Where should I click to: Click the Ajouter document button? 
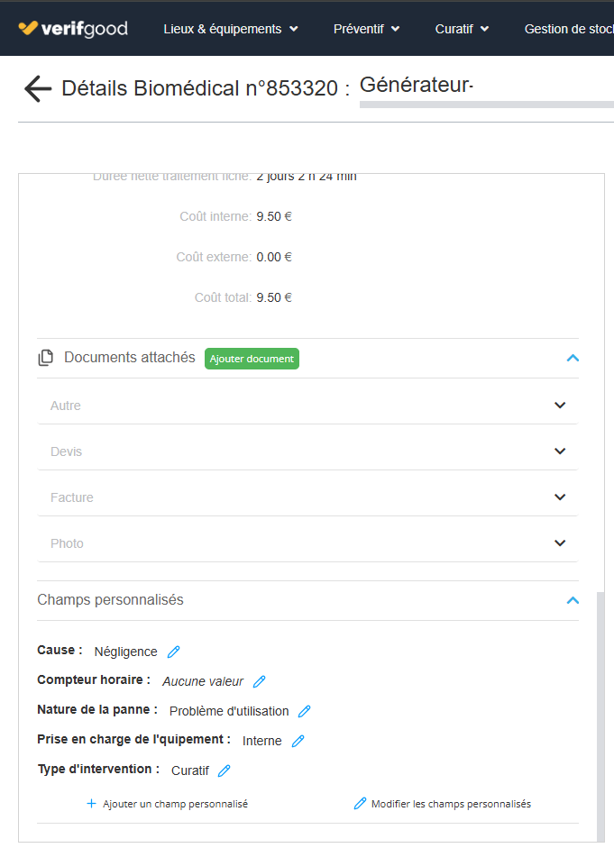click(252, 359)
